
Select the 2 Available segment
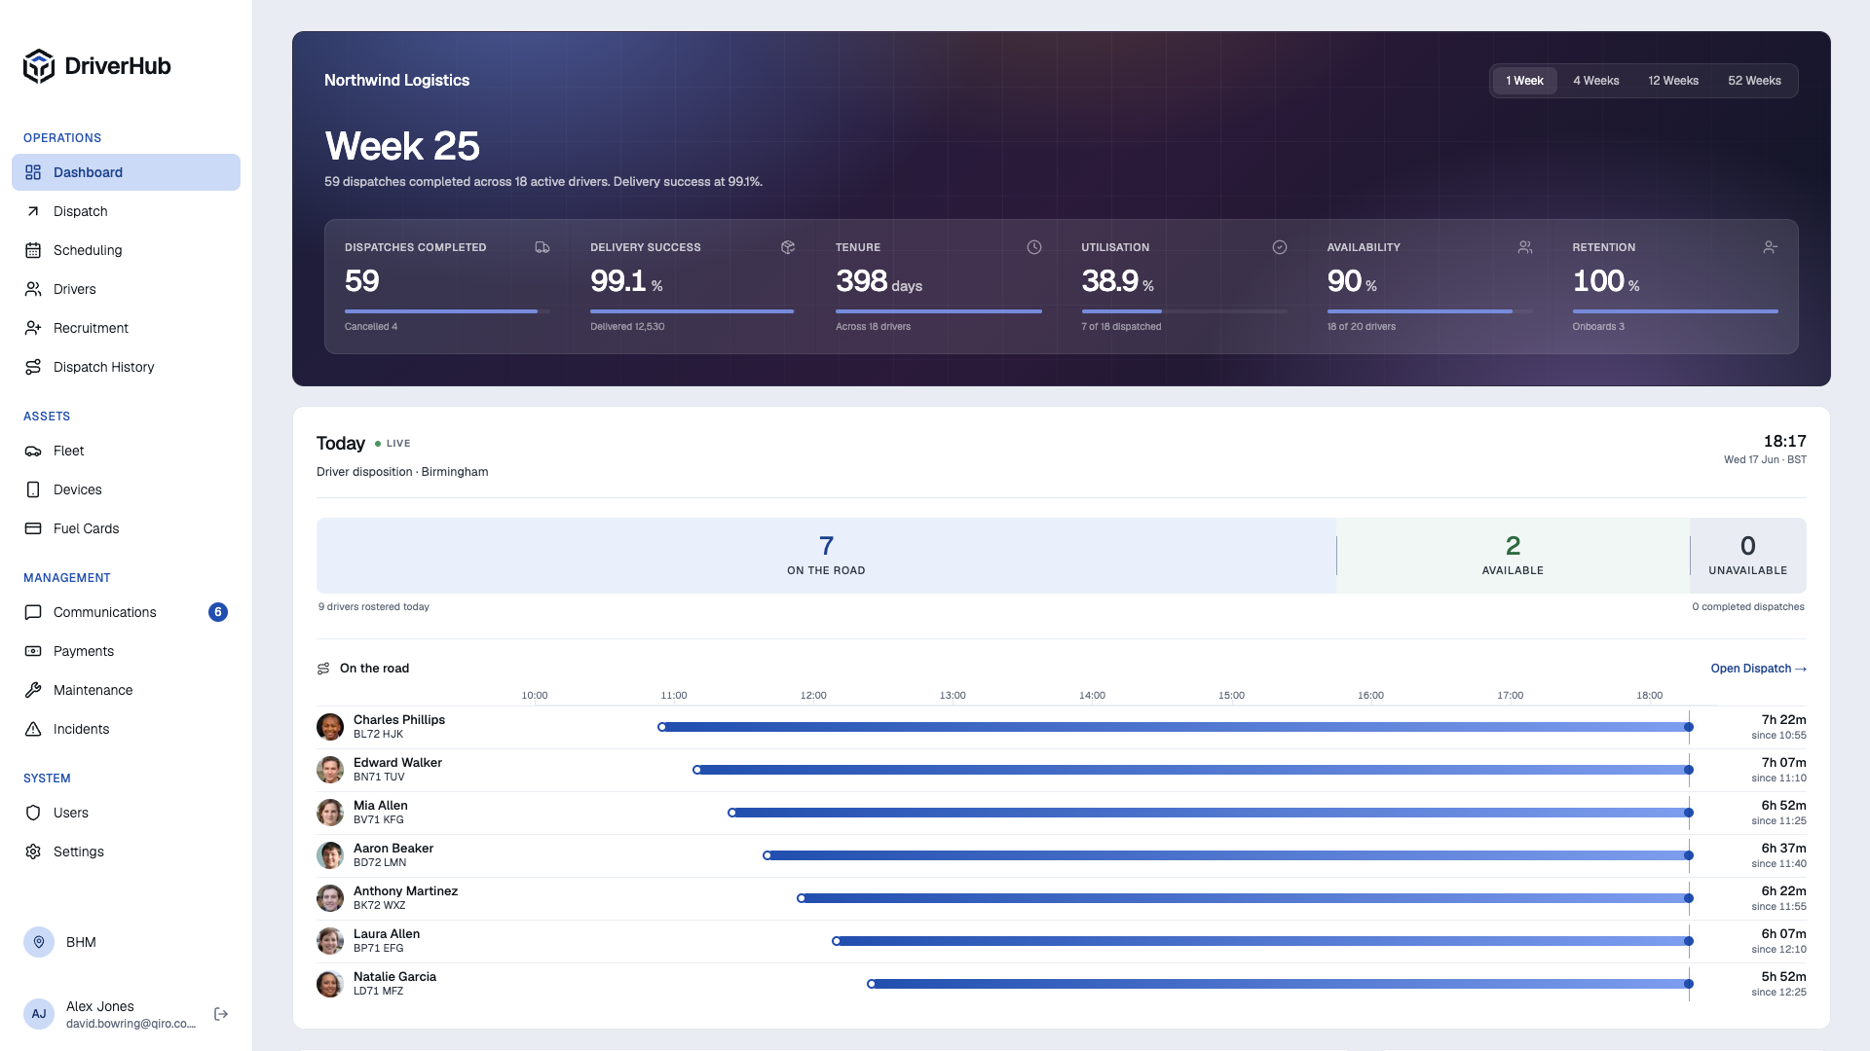coord(1513,556)
